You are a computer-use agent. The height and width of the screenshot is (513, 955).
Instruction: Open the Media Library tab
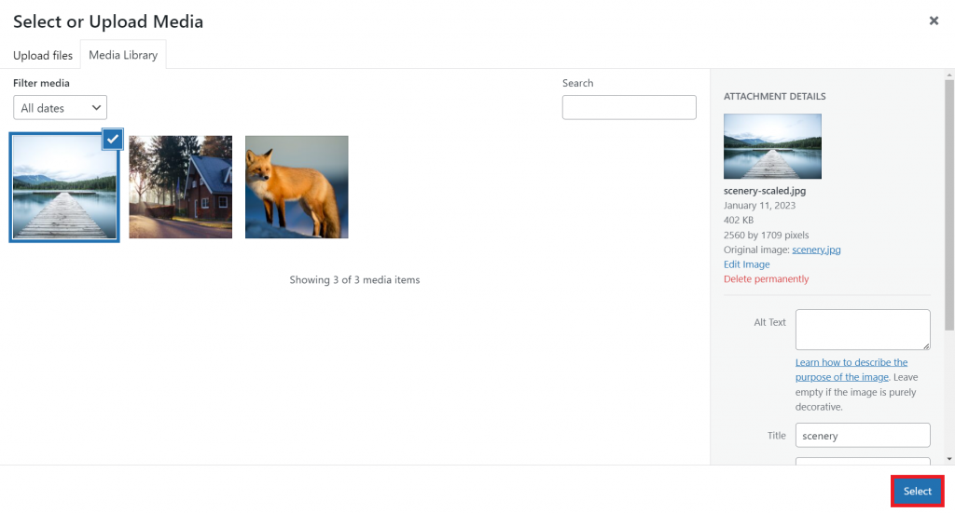[x=123, y=55]
